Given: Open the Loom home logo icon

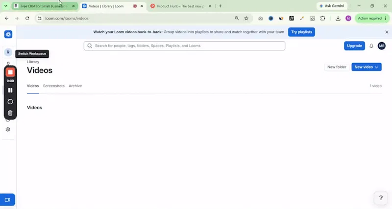Looking at the screenshot, I should coord(8,34).
